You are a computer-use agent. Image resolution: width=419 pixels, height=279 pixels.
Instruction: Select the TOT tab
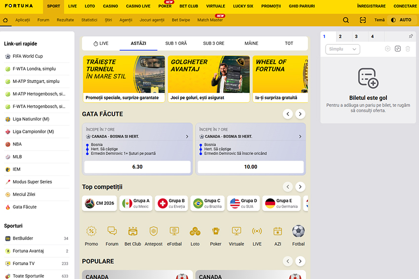coord(289,43)
